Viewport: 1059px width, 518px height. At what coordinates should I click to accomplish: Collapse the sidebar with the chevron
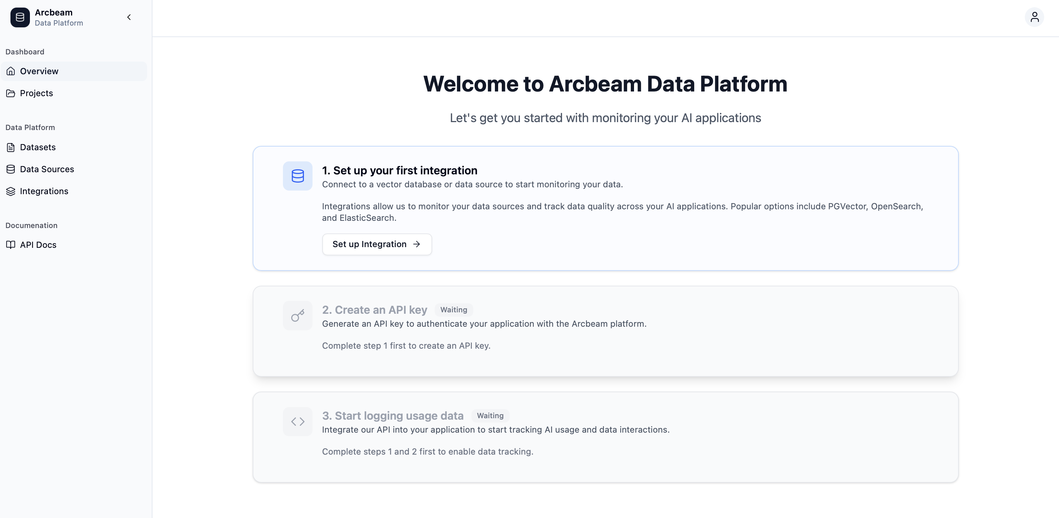(x=129, y=17)
